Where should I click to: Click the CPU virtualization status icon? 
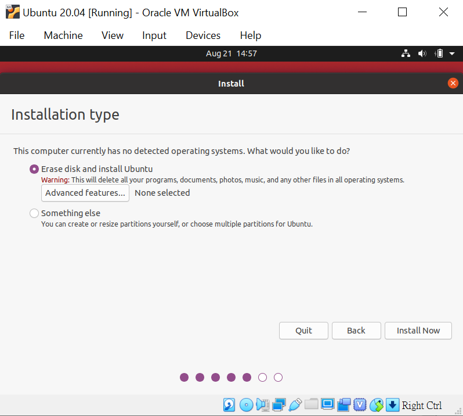coord(360,405)
